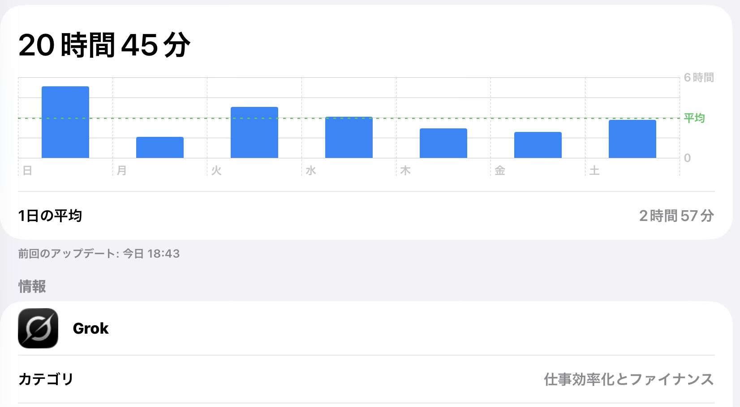Click the green 平均 average label
The height and width of the screenshot is (407, 740).
(x=694, y=118)
